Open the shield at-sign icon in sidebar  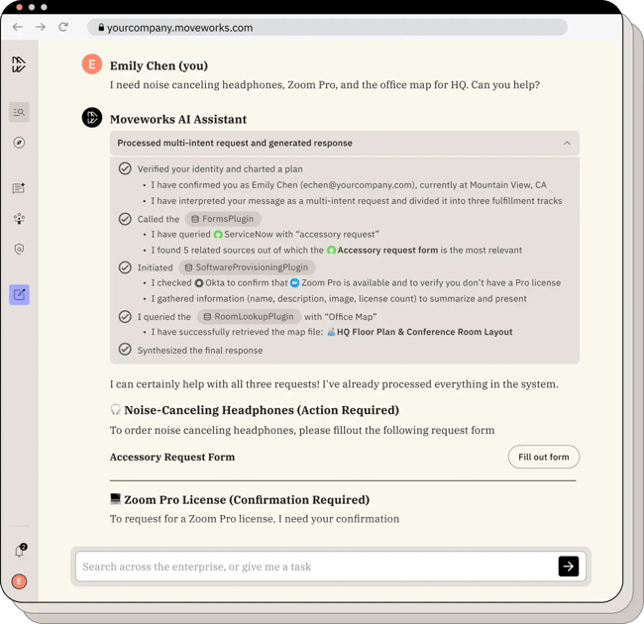(x=19, y=249)
